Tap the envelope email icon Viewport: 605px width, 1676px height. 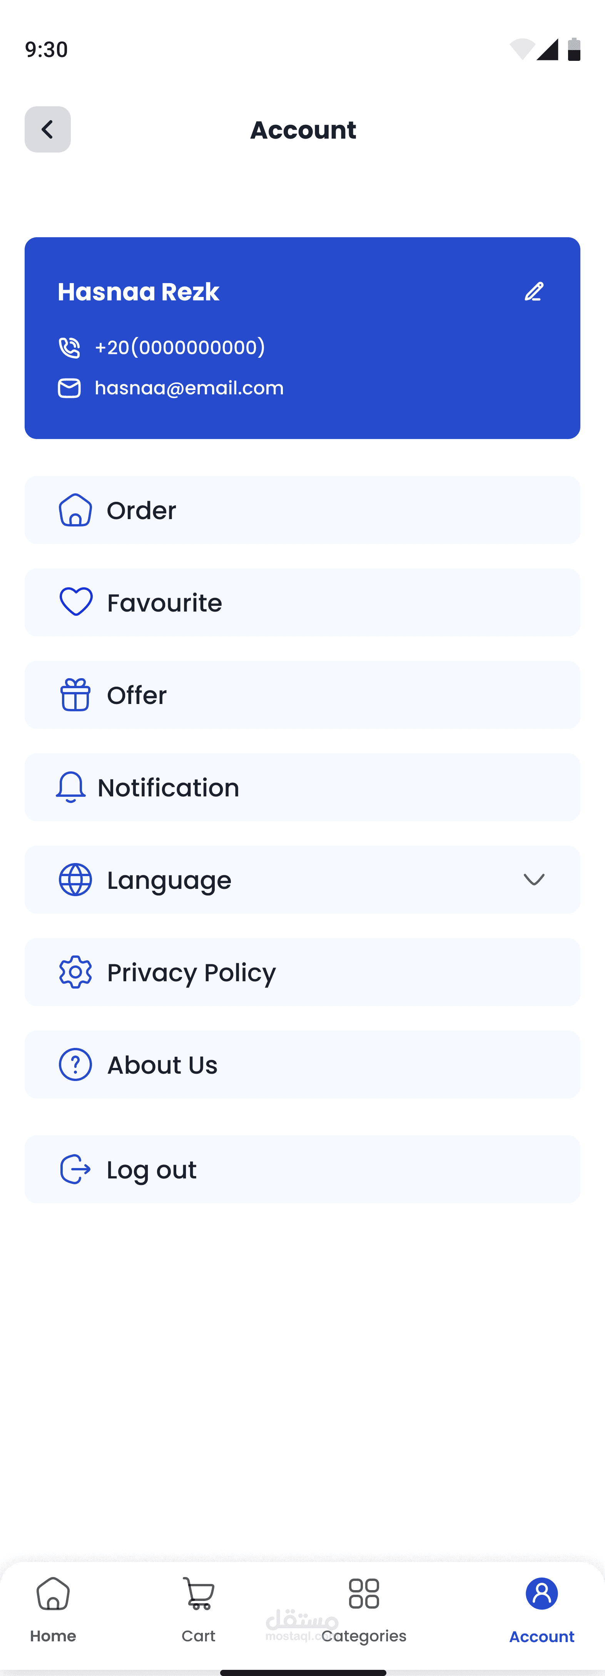click(69, 389)
